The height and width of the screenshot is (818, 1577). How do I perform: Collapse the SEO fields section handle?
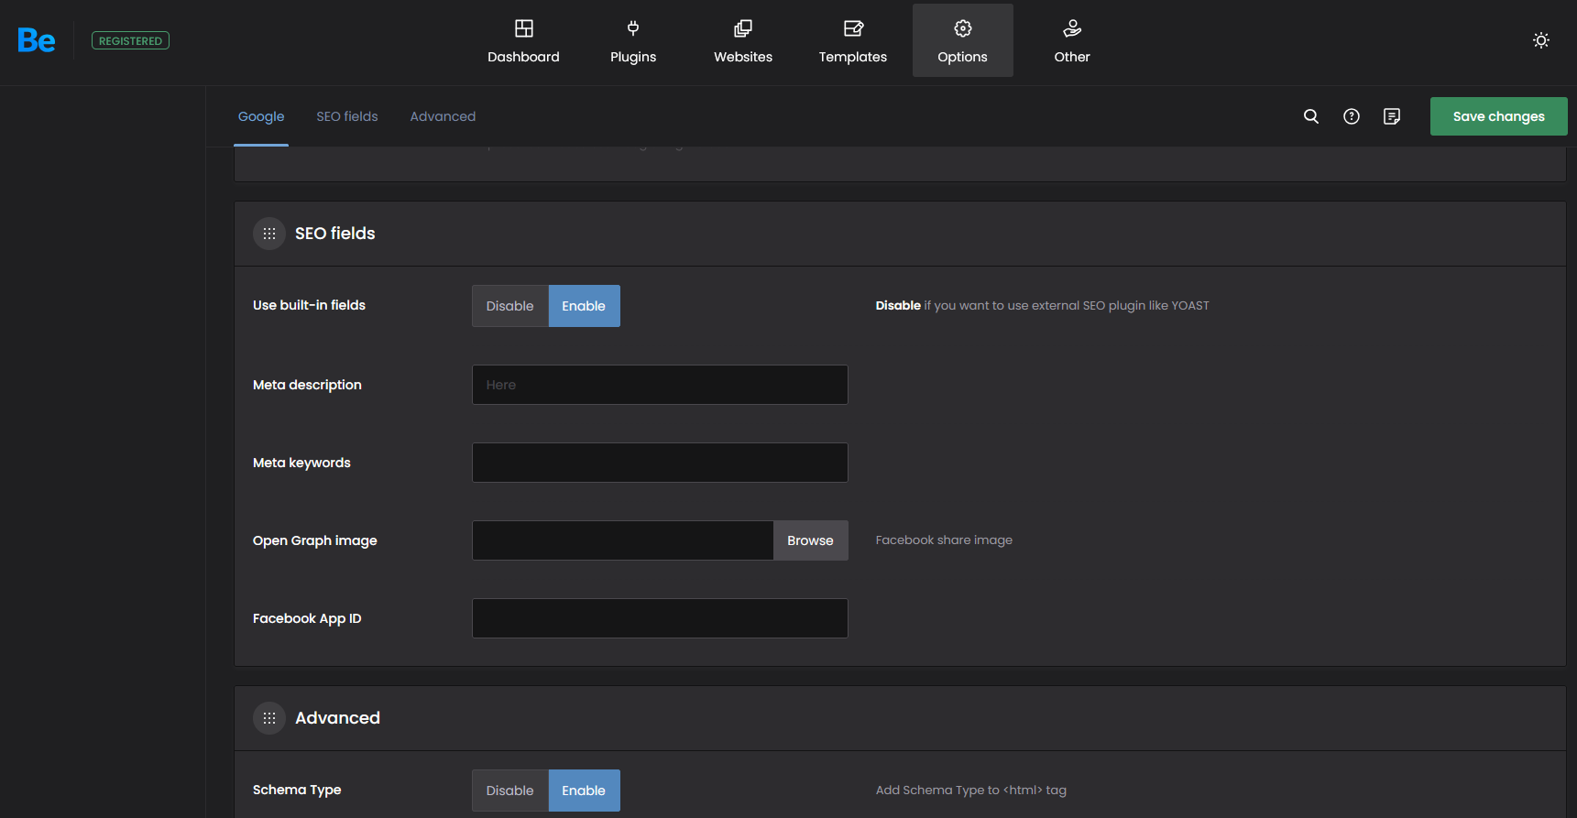tap(269, 234)
